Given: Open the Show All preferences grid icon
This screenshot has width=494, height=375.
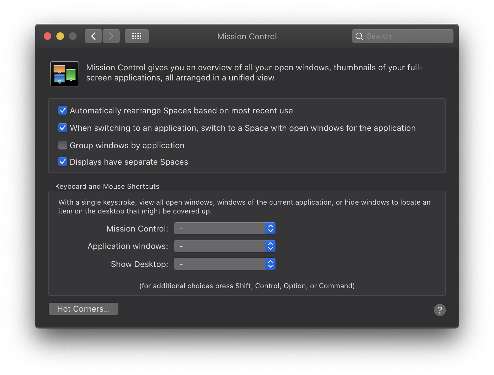Looking at the screenshot, I should click(x=136, y=36).
